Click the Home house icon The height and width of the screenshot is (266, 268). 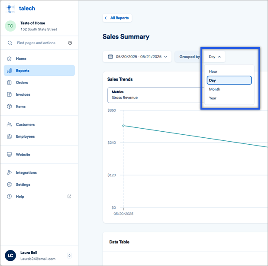click(x=9, y=58)
